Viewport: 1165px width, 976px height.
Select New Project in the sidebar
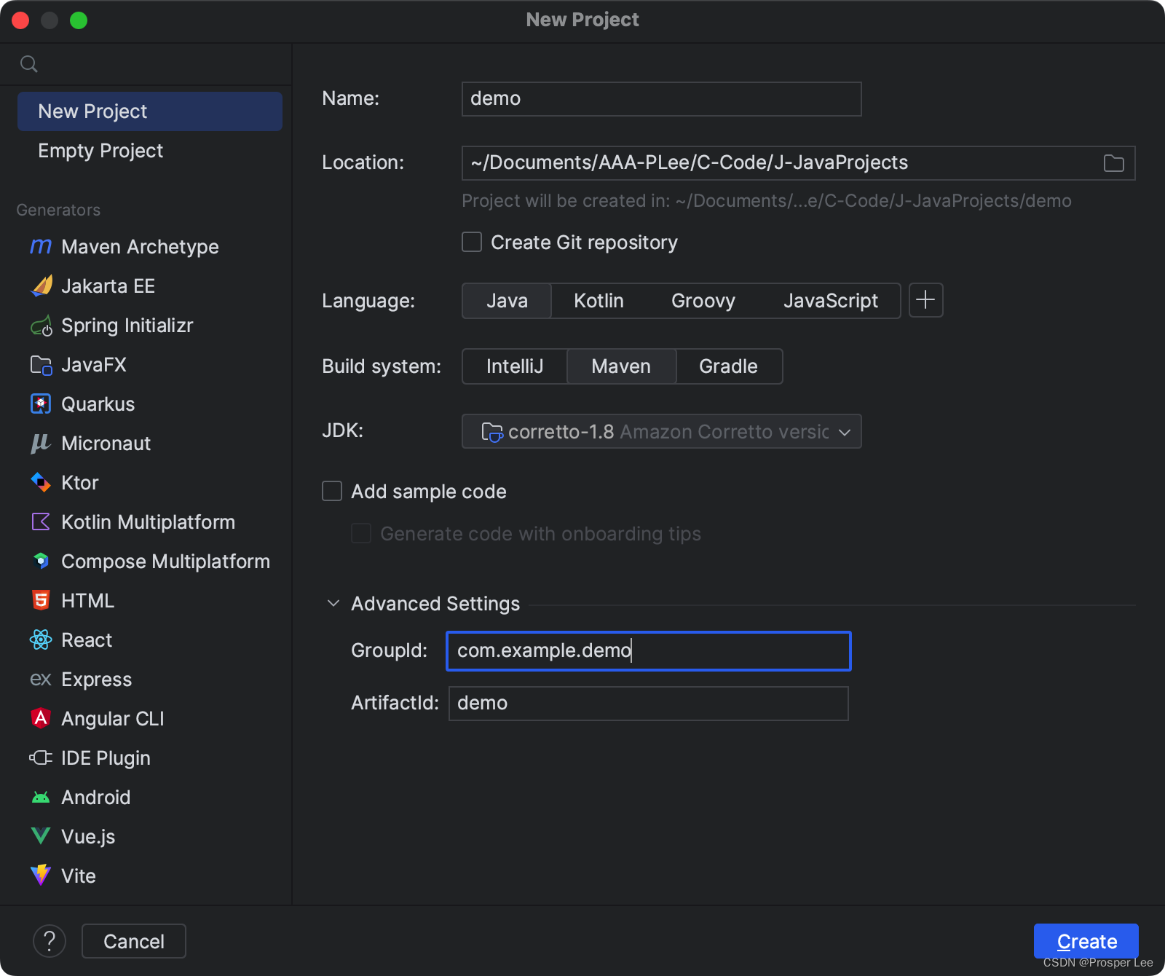click(149, 111)
